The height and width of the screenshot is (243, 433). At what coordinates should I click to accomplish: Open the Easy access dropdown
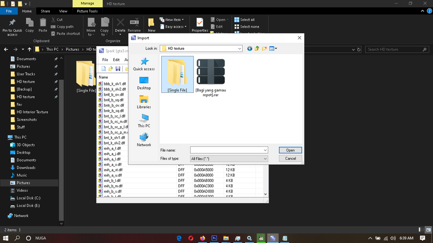tap(173, 27)
